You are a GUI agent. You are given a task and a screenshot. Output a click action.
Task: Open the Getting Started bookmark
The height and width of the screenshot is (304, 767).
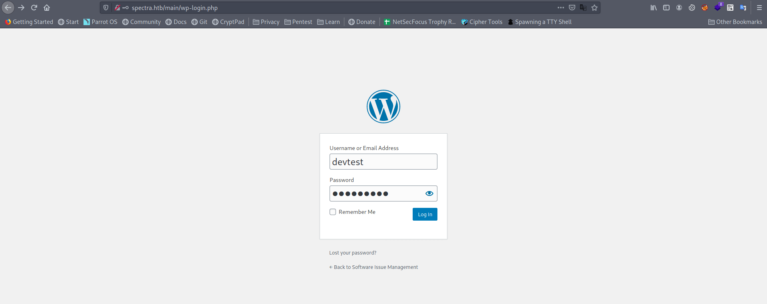29,22
